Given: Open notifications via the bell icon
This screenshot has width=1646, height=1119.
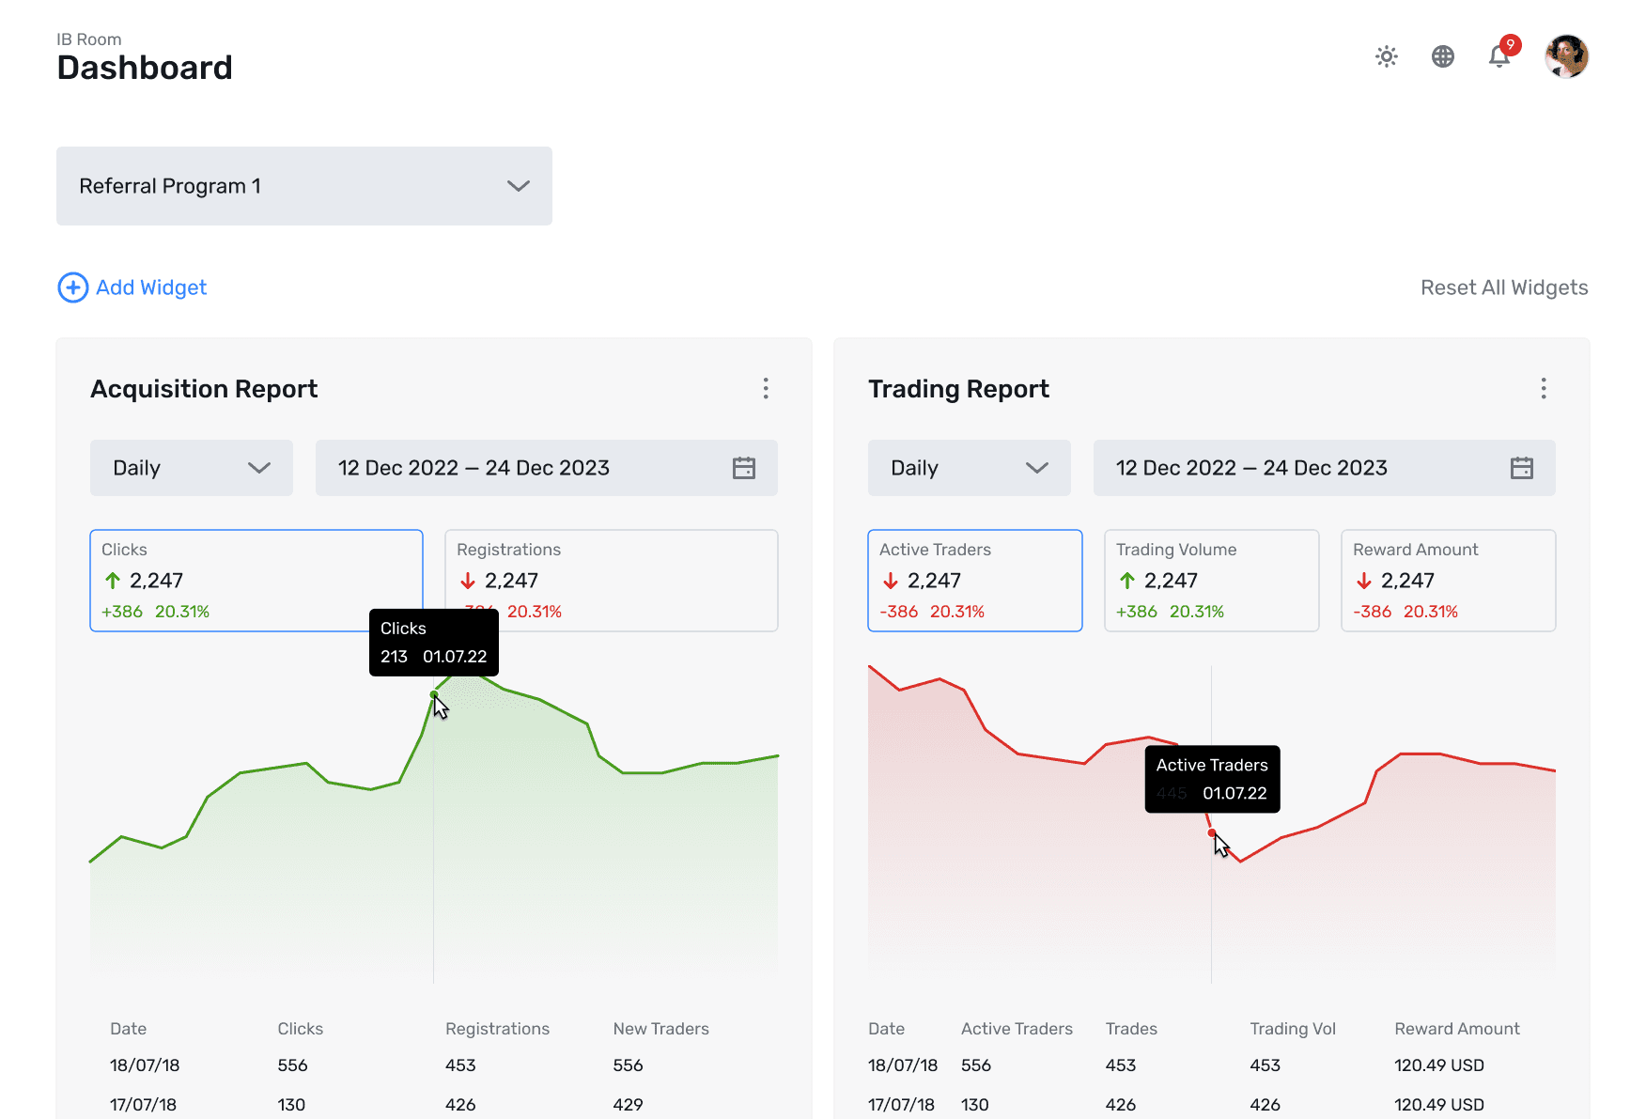Looking at the screenshot, I should point(1499,56).
